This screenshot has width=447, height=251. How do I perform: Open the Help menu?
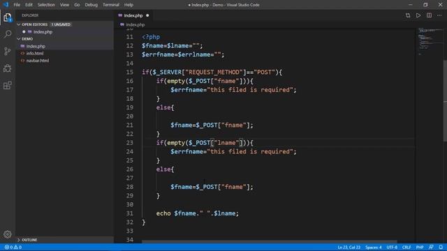[129, 5]
